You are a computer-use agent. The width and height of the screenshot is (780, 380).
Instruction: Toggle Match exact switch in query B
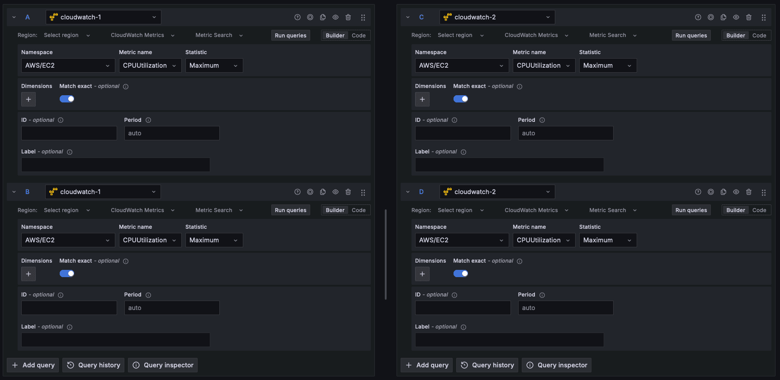point(67,273)
